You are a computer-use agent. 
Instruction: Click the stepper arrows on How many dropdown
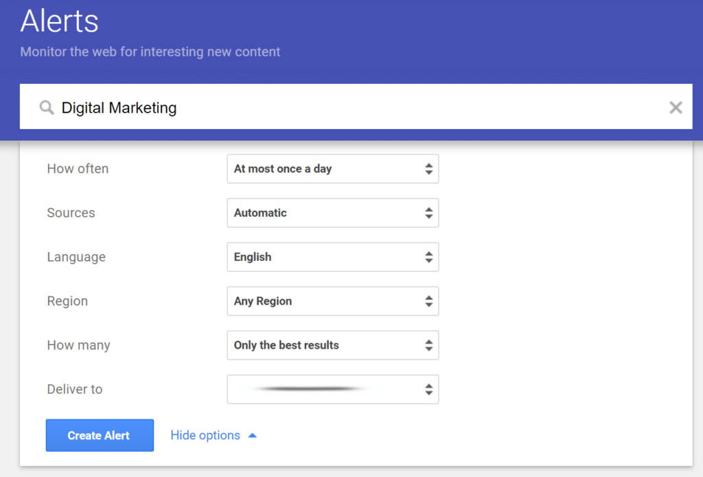tap(430, 345)
